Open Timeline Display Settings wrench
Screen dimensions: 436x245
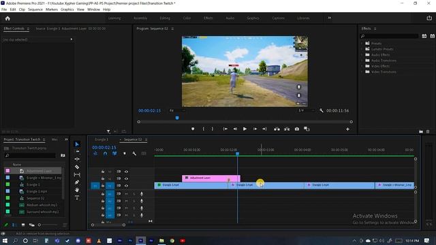(134, 154)
